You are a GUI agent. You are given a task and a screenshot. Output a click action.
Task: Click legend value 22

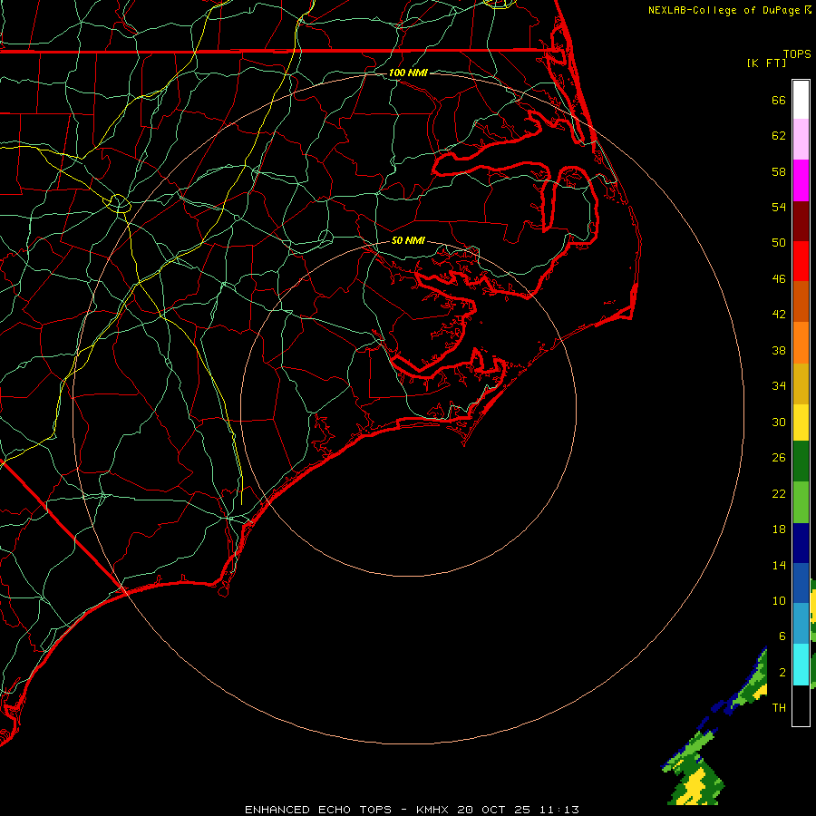pyautogui.click(x=779, y=494)
